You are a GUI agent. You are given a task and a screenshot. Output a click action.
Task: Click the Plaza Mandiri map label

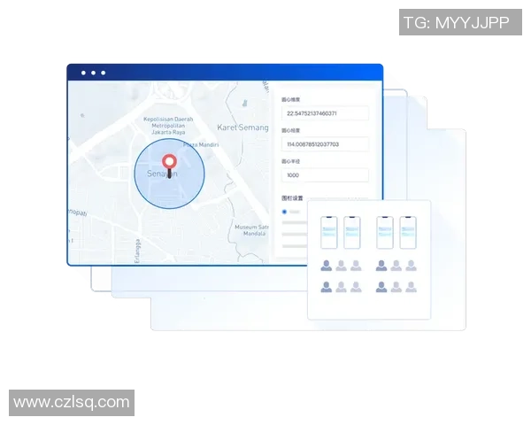pos(201,143)
